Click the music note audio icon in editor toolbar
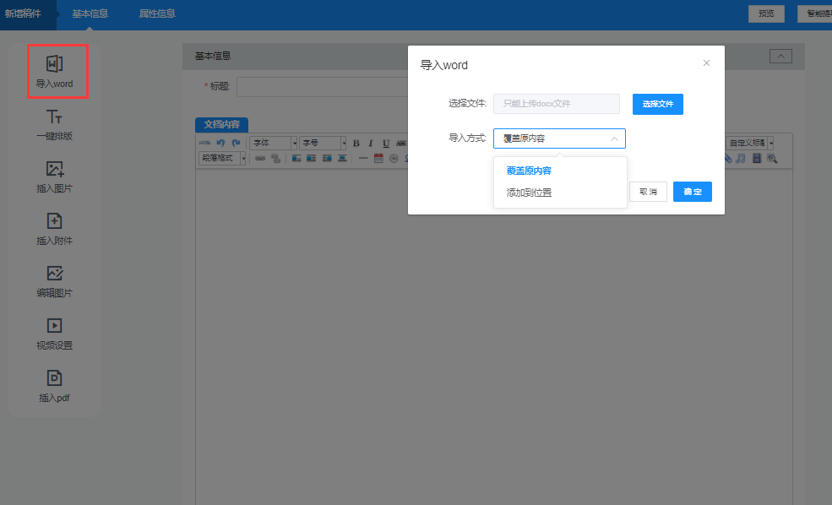 click(x=741, y=158)
